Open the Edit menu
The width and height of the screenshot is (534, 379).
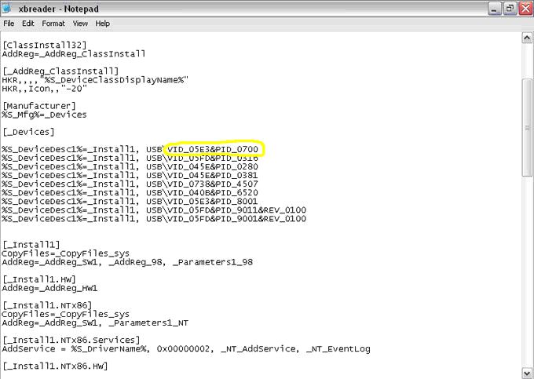pyautogui.click(x=27, y=24)
